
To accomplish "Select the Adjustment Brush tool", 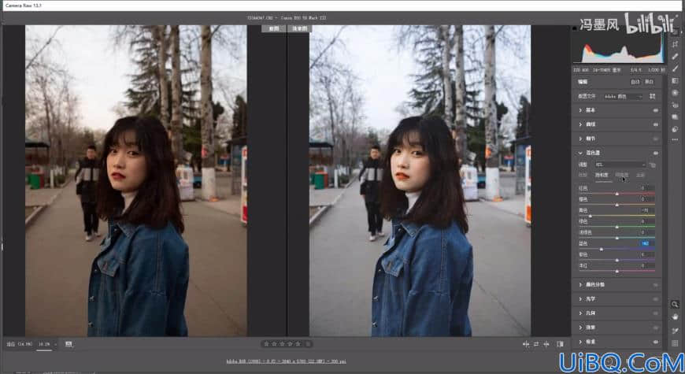I will click(675, 69).
